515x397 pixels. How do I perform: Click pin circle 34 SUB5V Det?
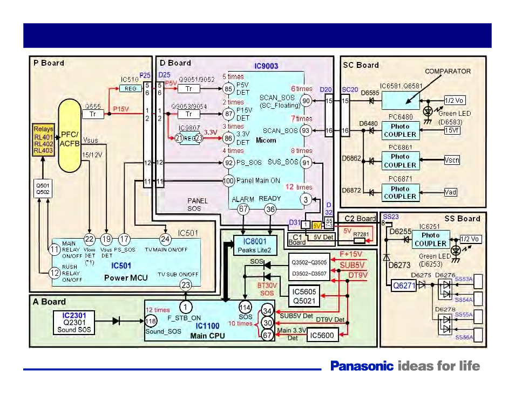click(267, 311)
